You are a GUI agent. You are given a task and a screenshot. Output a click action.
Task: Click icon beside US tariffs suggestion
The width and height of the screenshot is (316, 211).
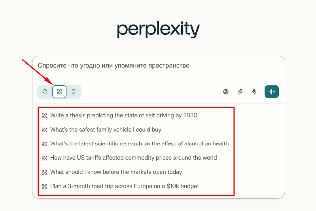(x=44, y=158)
